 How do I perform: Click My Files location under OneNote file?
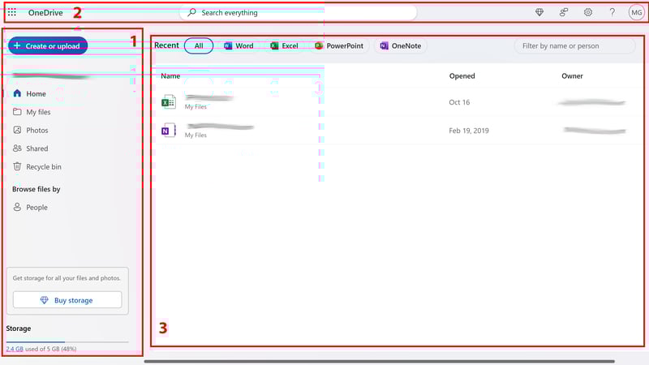pyautogui.click(x=196, y=135)
